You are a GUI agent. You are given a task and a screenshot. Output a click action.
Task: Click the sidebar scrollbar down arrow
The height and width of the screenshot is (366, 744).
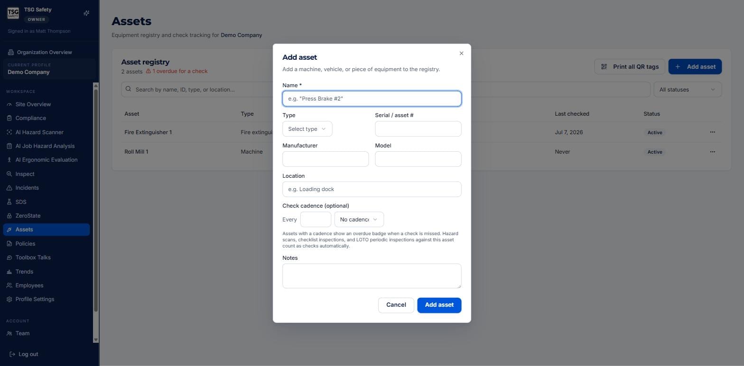tap(95, 339)
